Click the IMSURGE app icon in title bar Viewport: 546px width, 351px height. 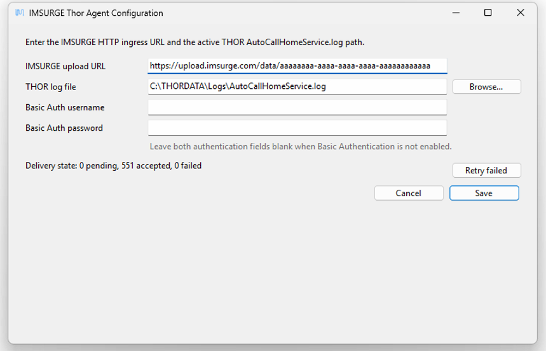click(x=20, y=13)
